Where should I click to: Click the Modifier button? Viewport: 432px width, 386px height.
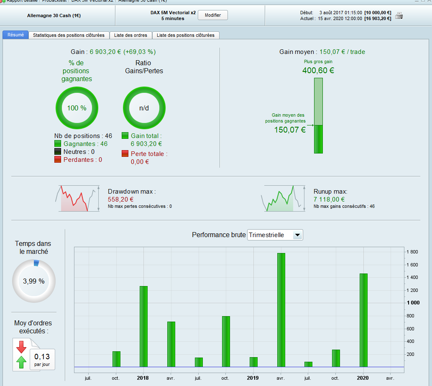click(213, 15)
